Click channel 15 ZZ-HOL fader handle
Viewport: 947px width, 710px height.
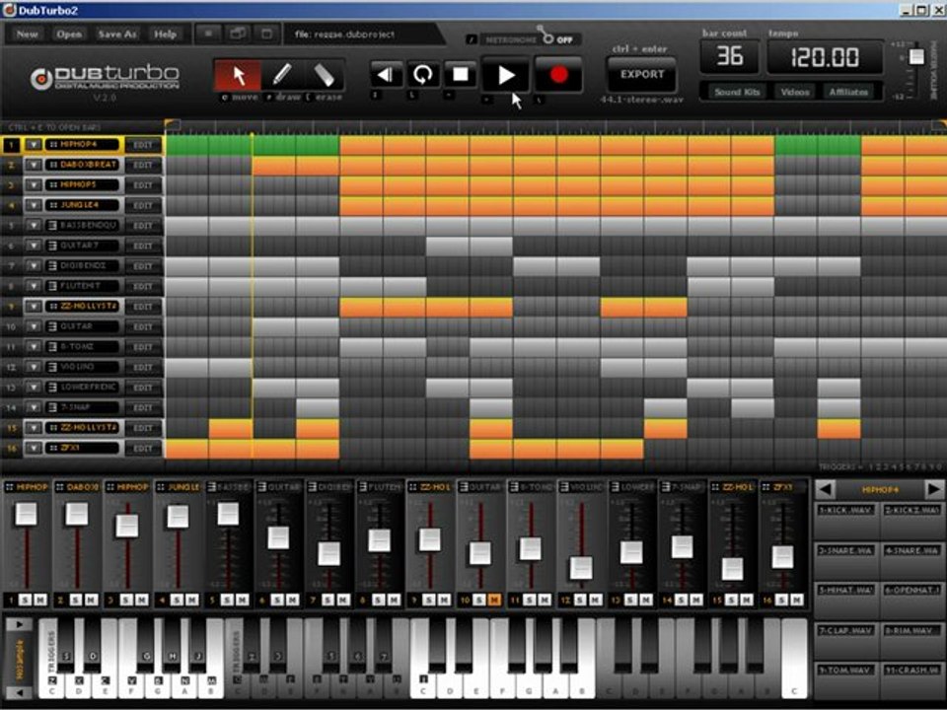[x=732, y=569]
